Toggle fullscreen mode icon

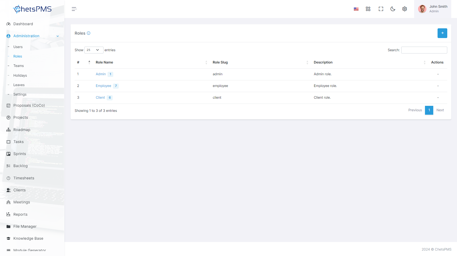pyautogui.click(x=381, y=9)
